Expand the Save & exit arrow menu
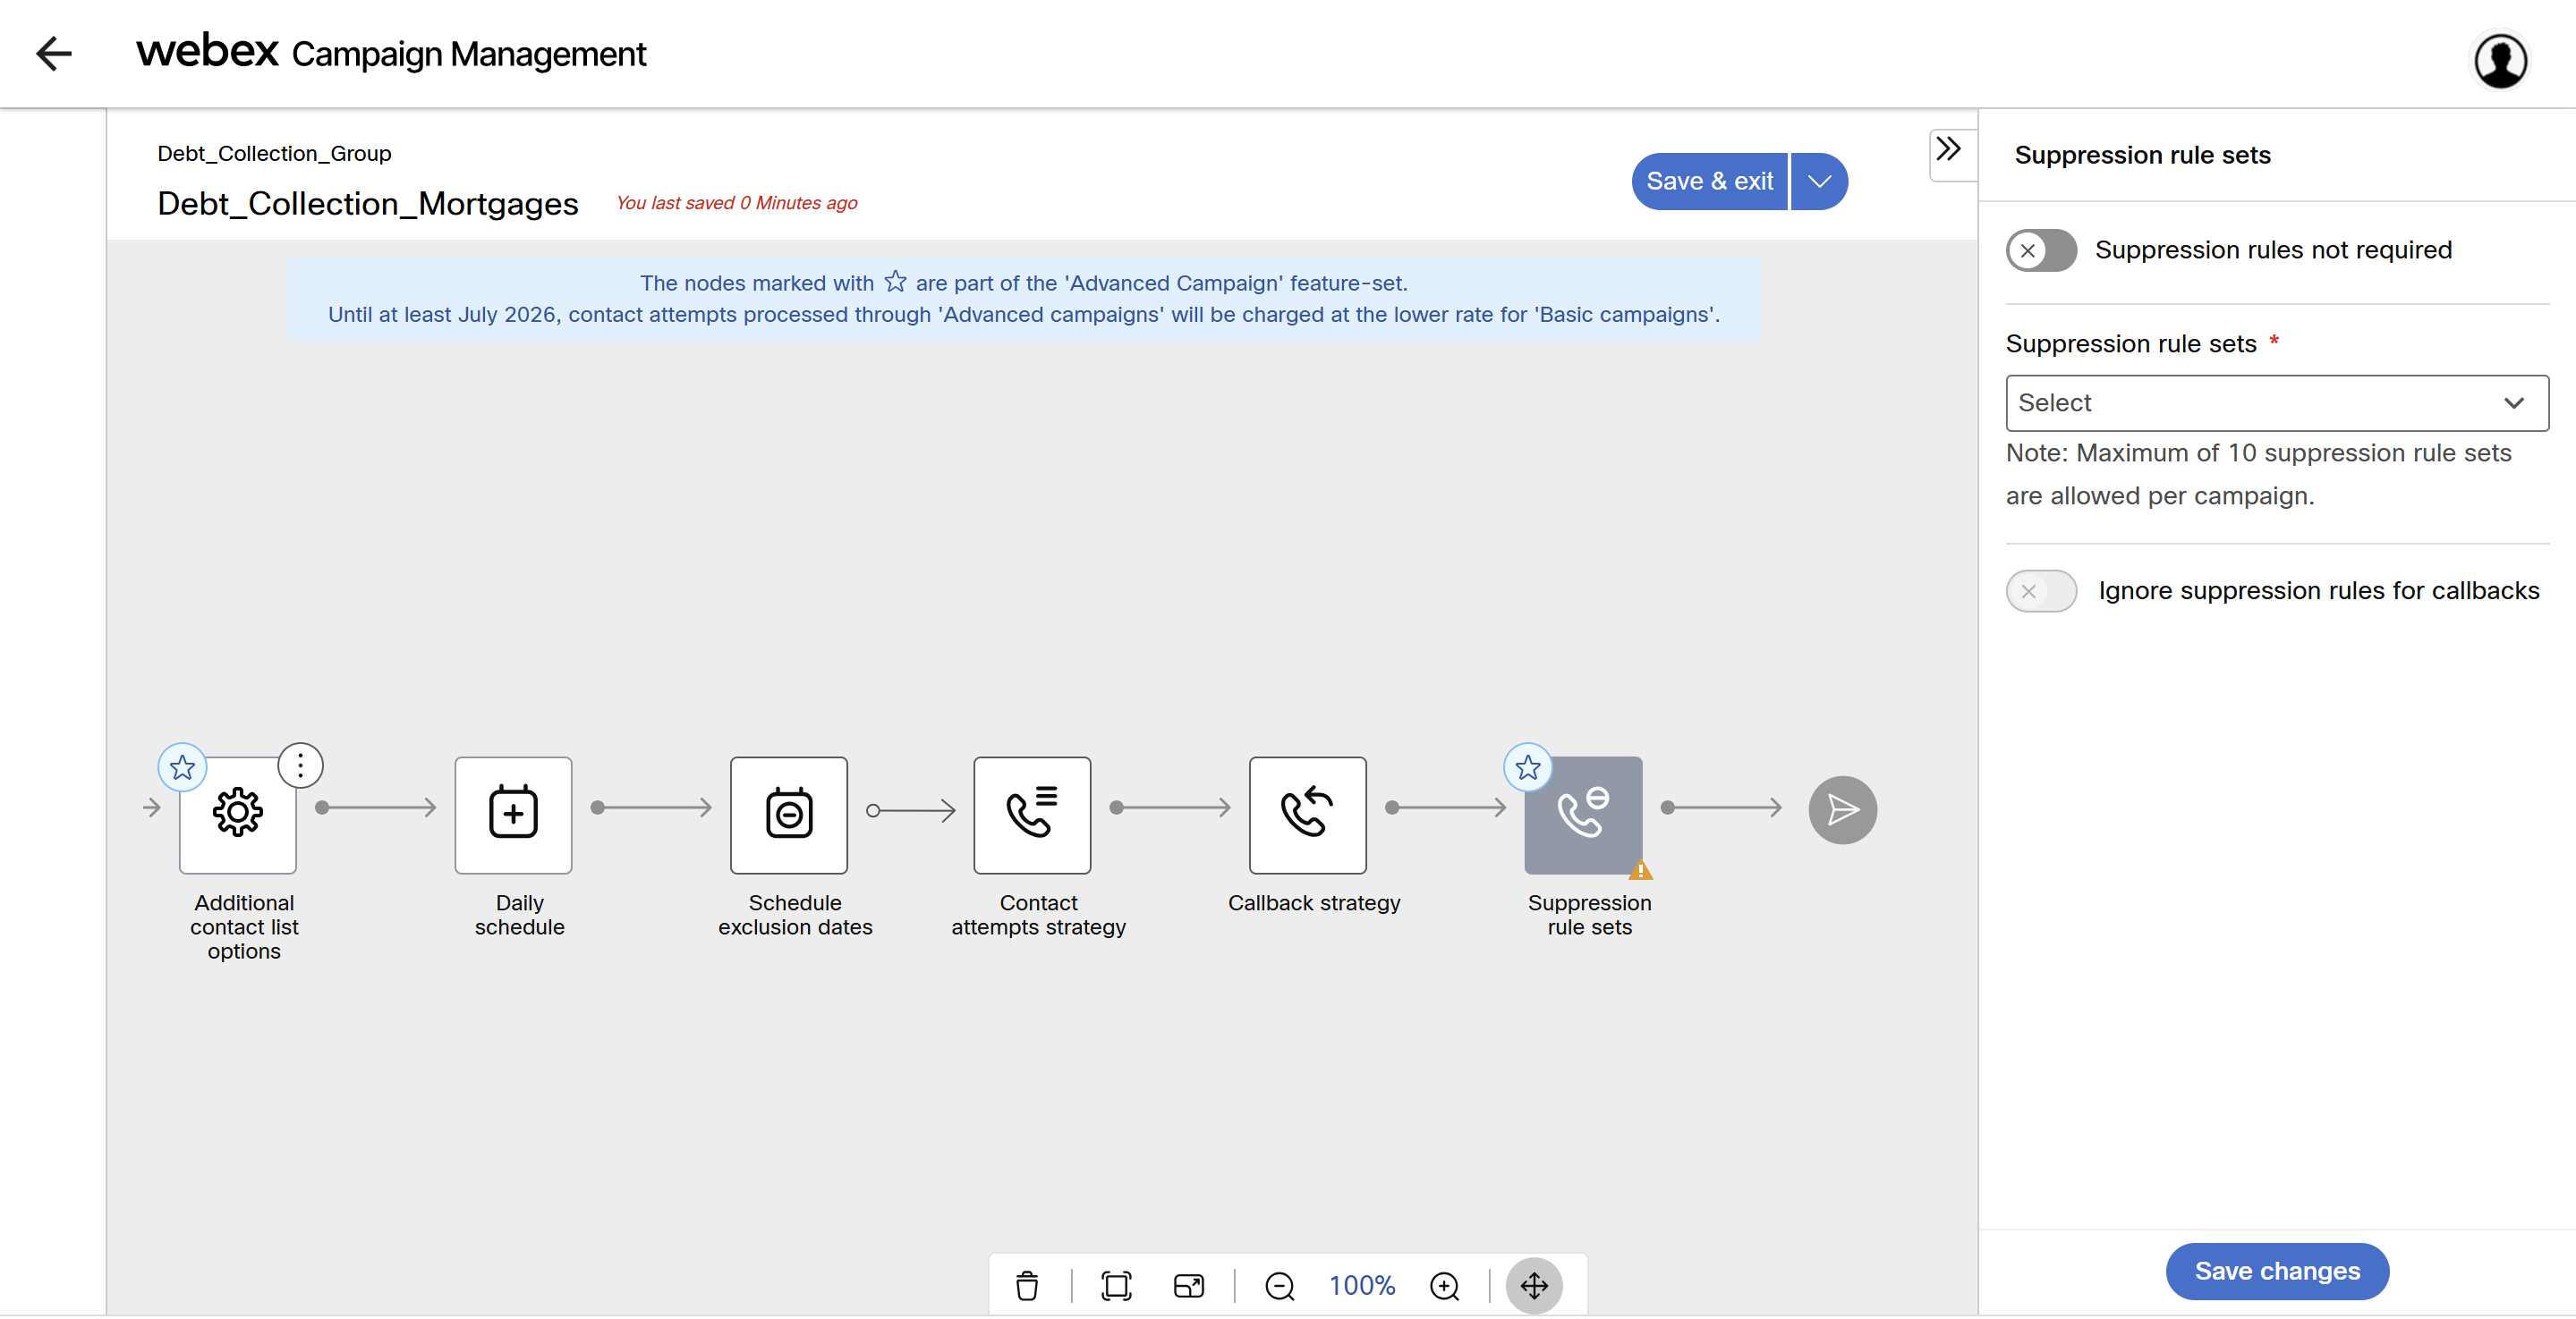 pyautogui.click(x=1819, y=181)
